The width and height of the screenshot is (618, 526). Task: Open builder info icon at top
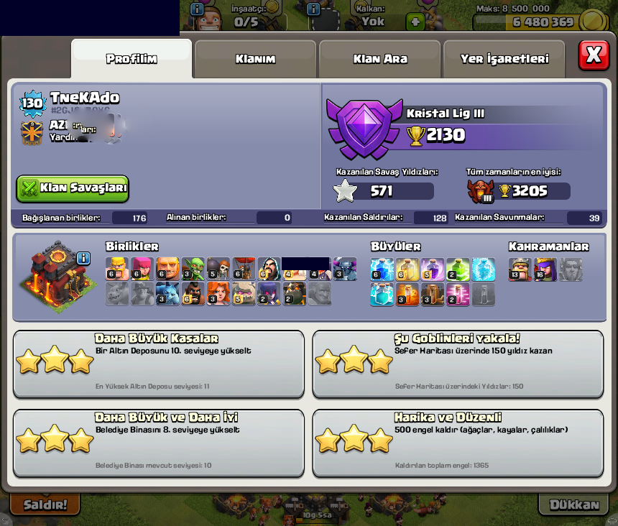point(197,9)
